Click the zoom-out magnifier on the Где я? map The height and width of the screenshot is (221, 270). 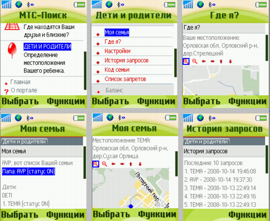(x=195, y=62)
